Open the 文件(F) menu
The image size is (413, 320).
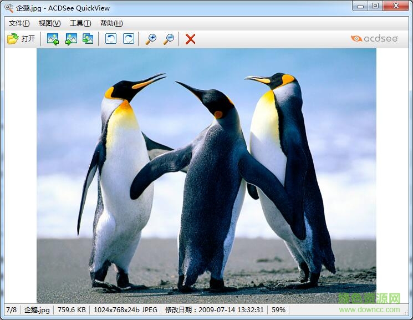(19, 23)
